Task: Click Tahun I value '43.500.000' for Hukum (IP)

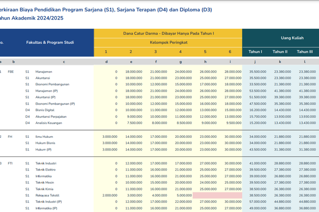Action: click(258, 150)
